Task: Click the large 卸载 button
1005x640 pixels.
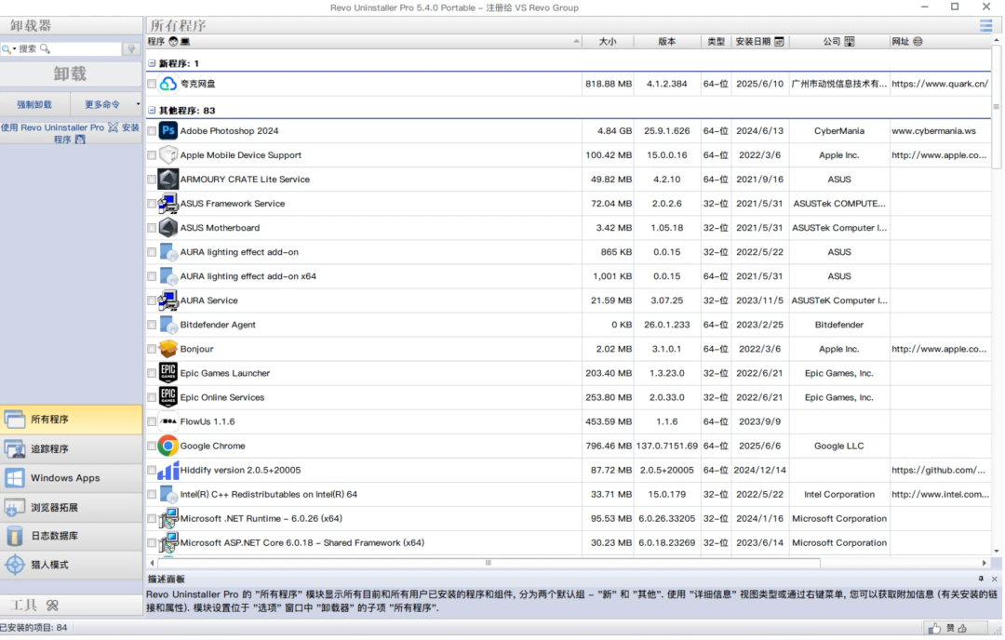Action: coord(71,73)
